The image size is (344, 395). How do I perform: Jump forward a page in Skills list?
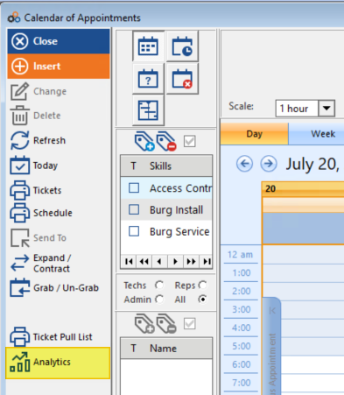[x=191, y=261]
